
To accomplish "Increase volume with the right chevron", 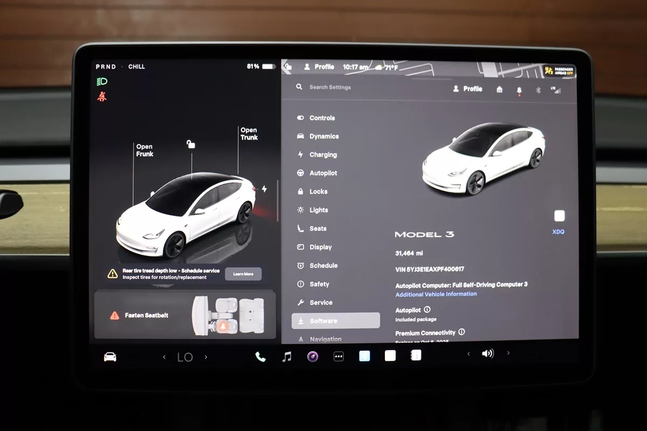I will 508,353.
